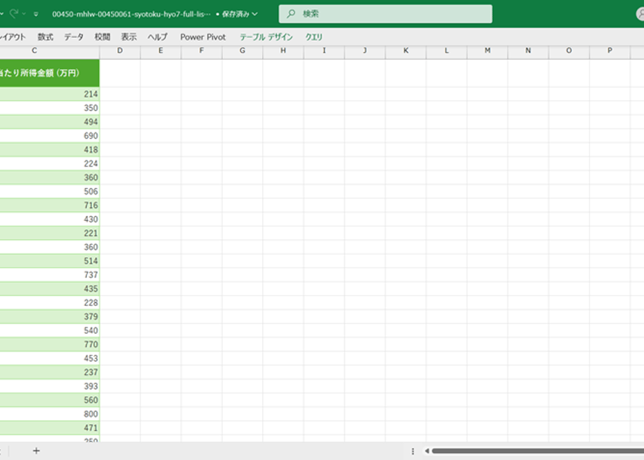
Task: Select the cell with value 471
Action: (49, 428)
